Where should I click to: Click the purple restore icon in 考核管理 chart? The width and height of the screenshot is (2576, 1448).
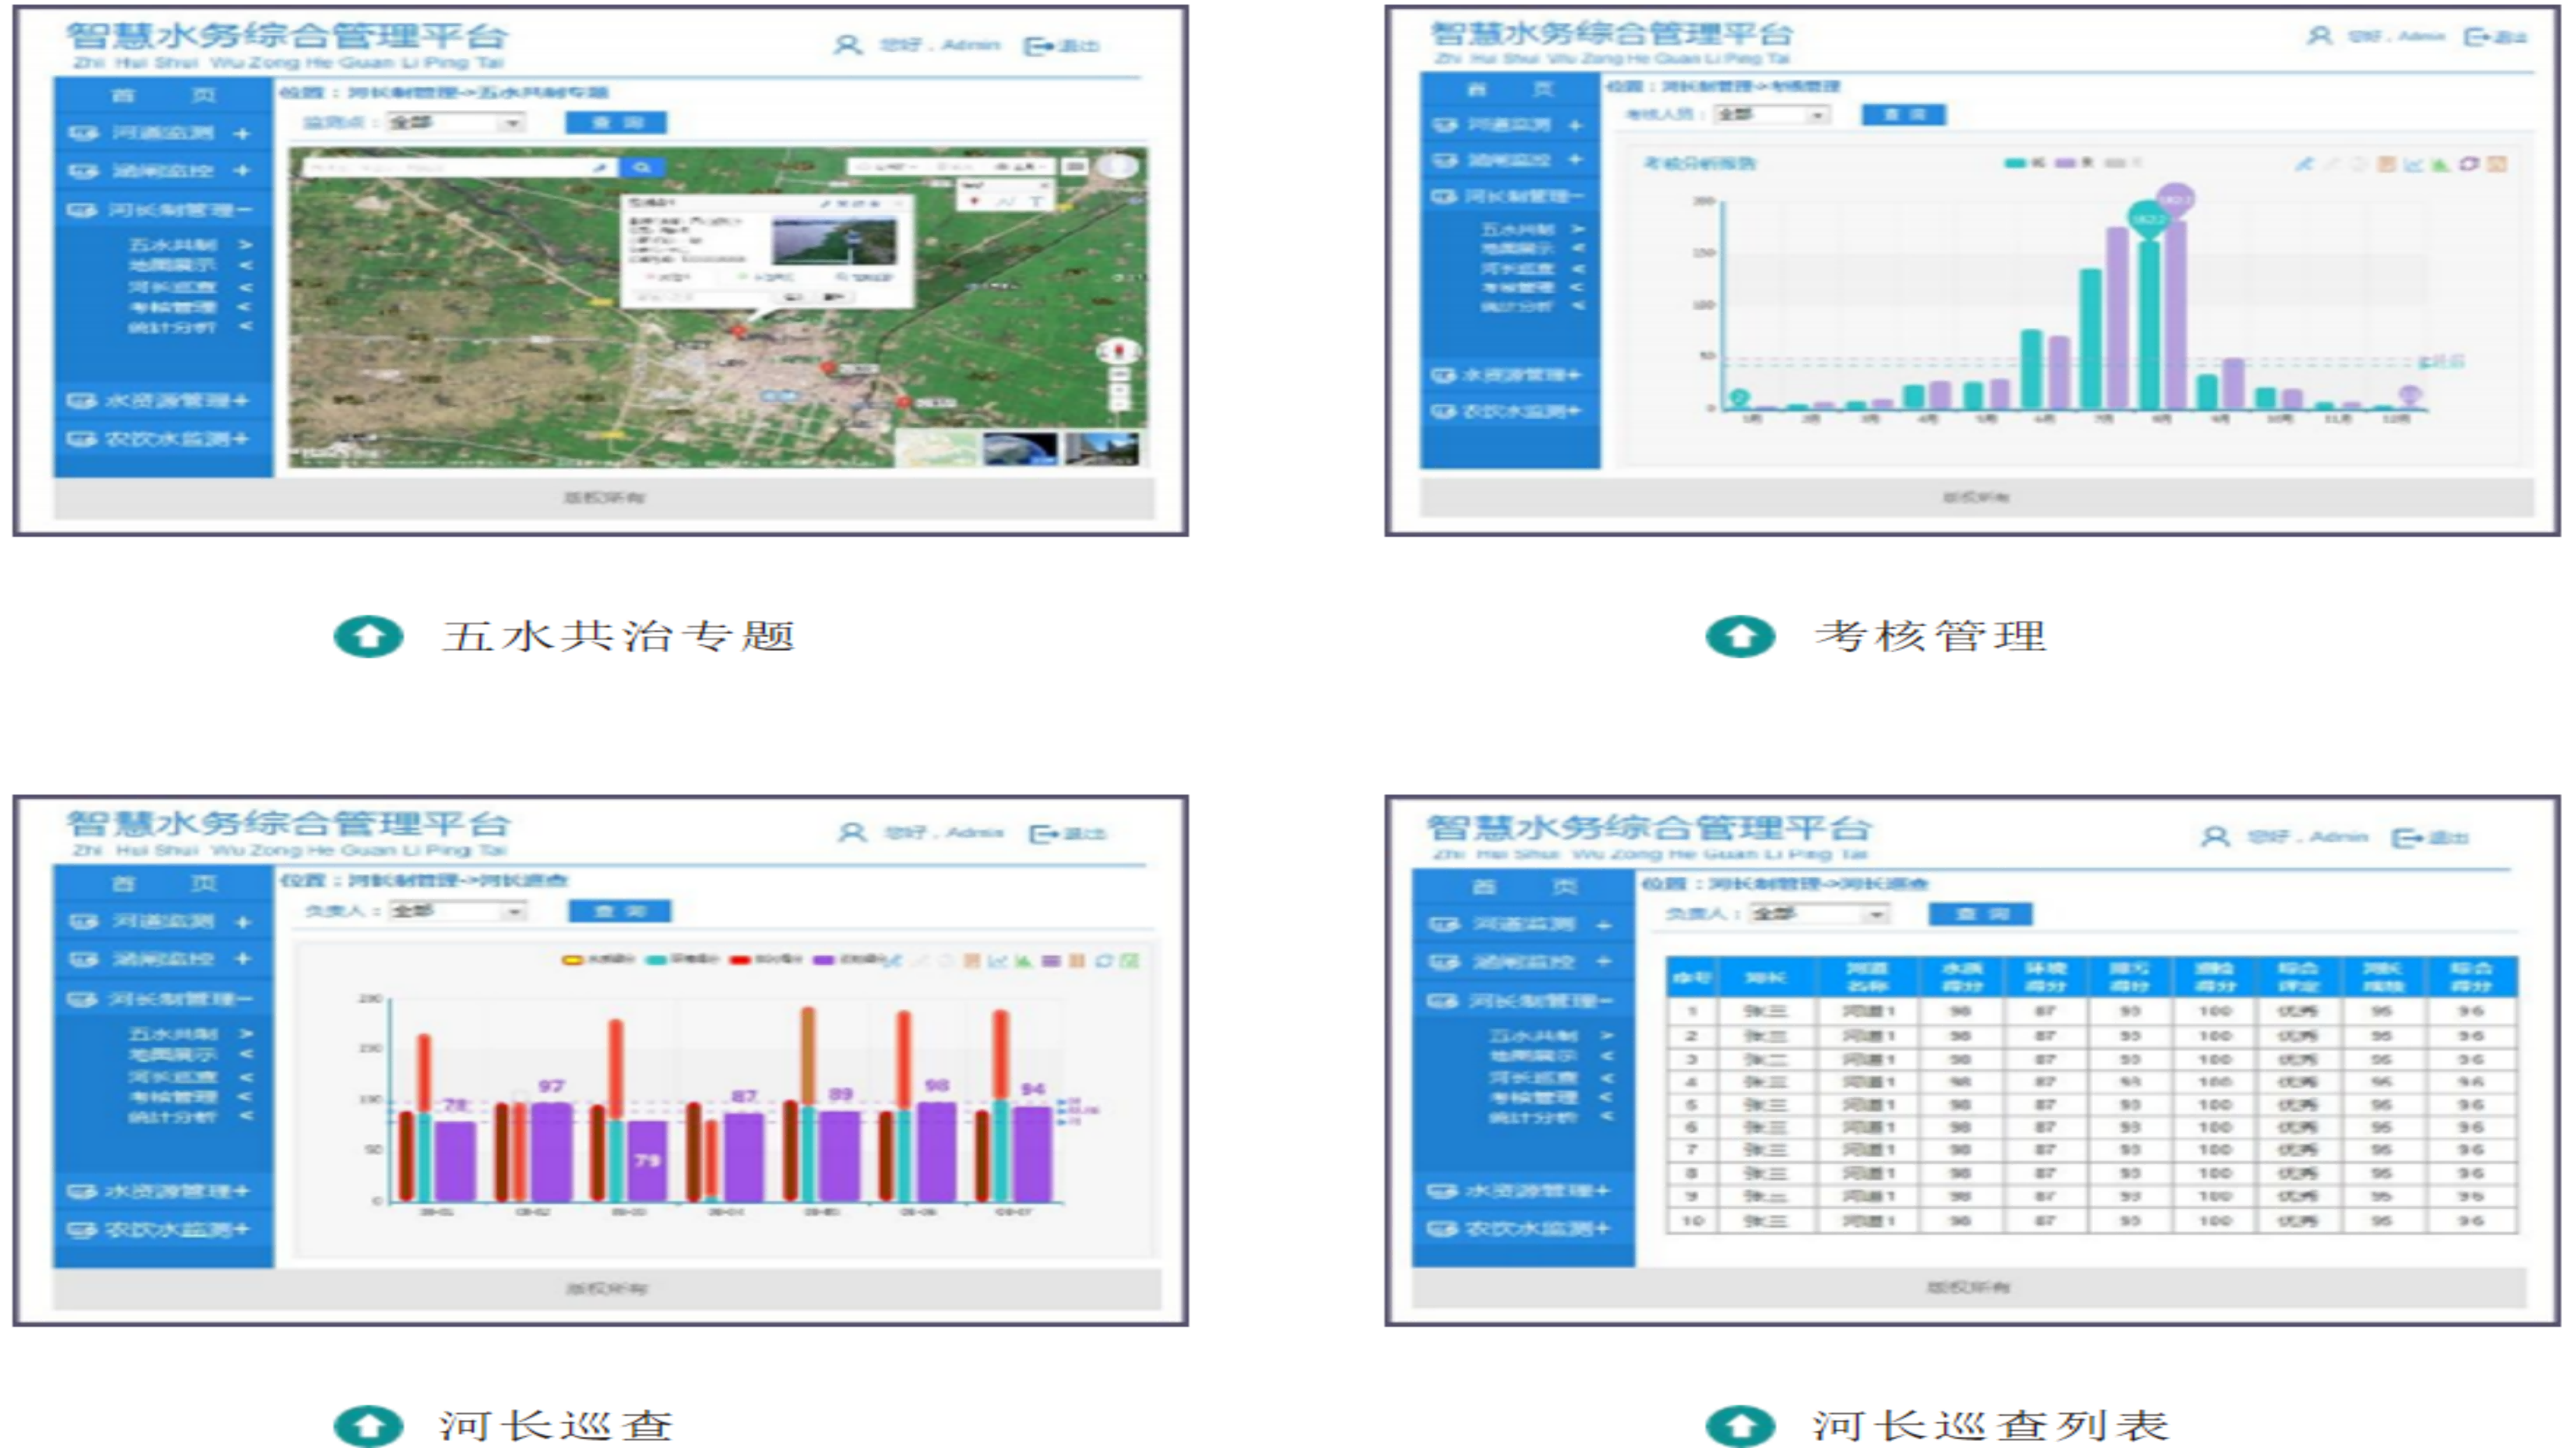pyautogui.click(x=2468, y=164)
